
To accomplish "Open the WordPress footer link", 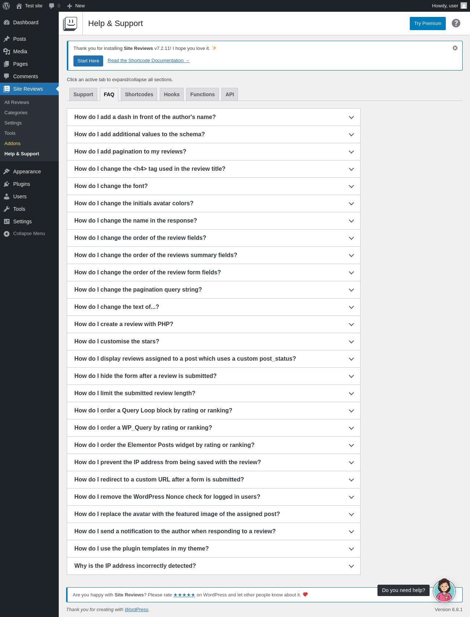I will coord(137,609).
